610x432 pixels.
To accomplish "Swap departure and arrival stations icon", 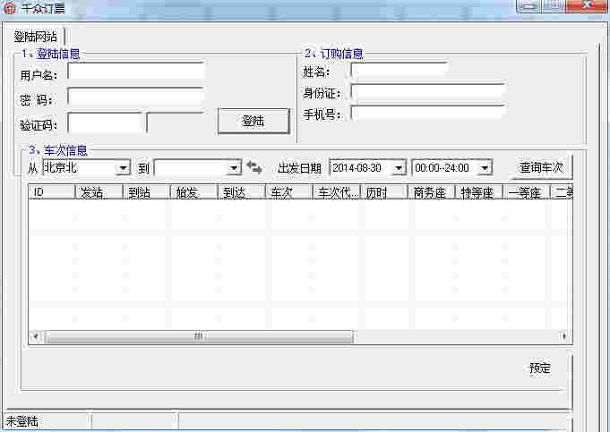I will [254, 168].
